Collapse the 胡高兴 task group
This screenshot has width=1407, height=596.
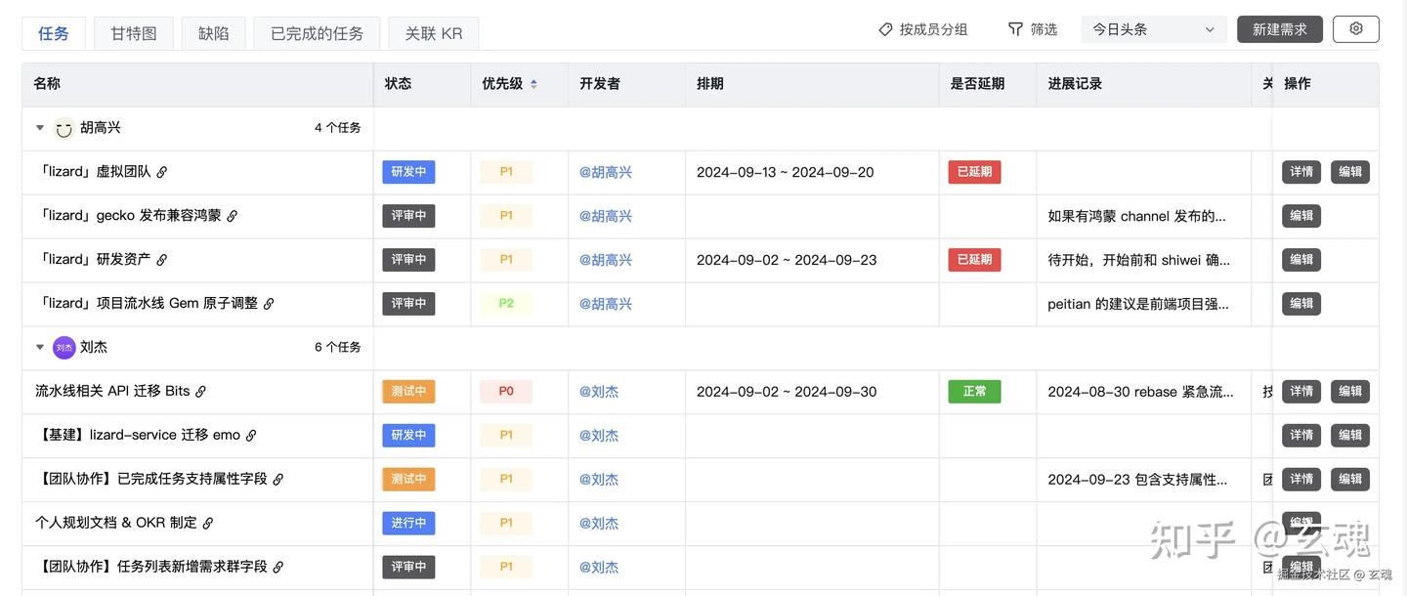point(39,127)
